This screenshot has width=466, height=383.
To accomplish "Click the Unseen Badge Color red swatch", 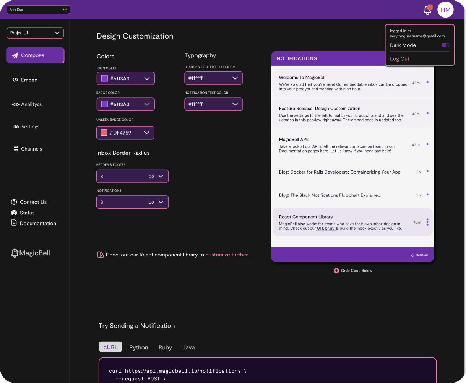I will click(104, 133).
